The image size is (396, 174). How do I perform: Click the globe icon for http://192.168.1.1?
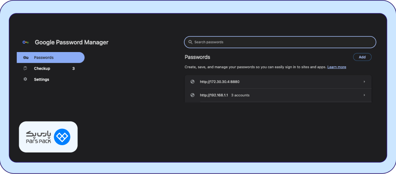pyautogui.click(x=192, y=95)
